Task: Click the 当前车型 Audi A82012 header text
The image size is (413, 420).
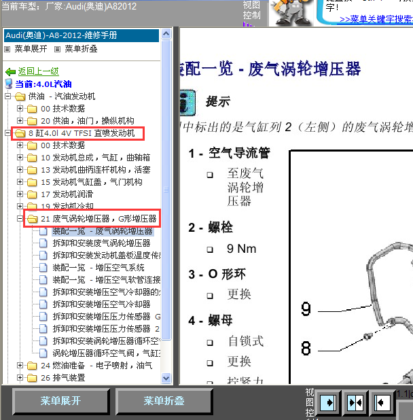Action: pos(69,6)
